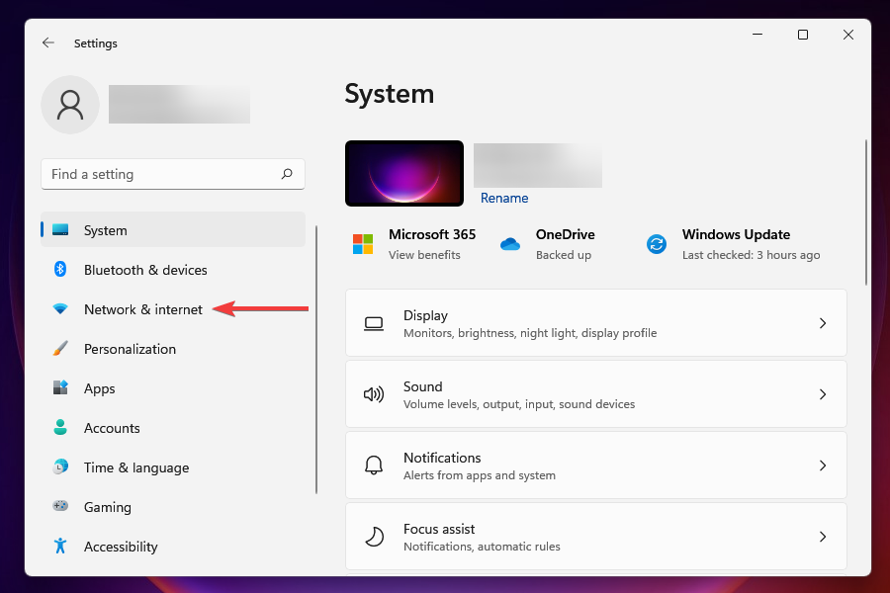Go back using the Settings back arrow

[x=48, y=42]
